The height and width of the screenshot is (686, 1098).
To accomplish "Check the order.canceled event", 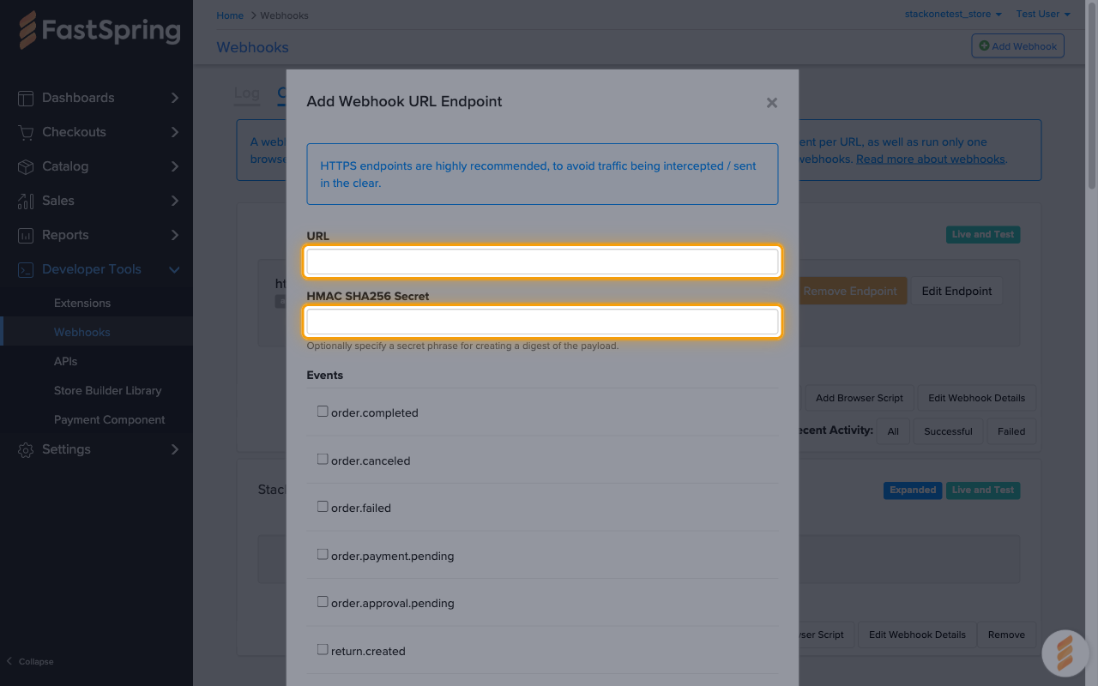I will pos(323,460).
